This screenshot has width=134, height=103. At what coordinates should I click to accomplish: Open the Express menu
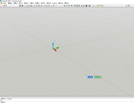(x=55, y=3)
